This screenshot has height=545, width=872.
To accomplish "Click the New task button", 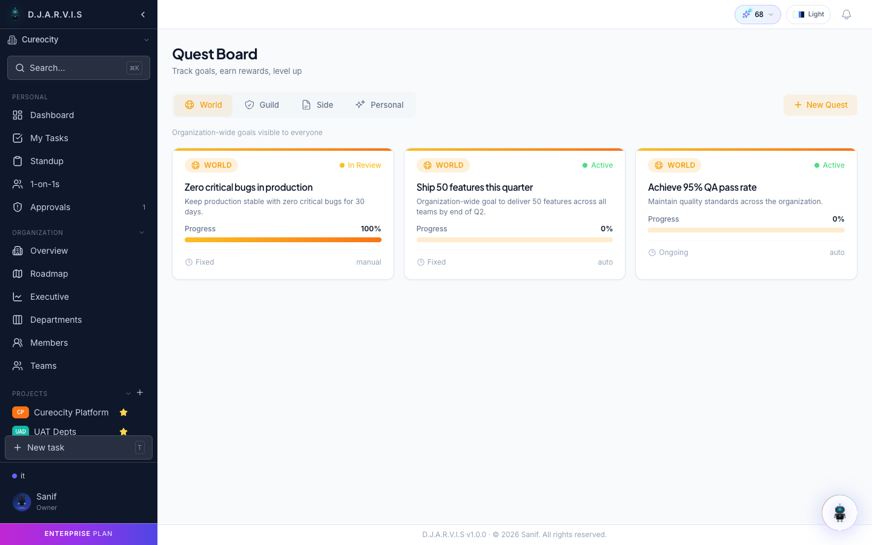I will pyautogui.click(x=79, y=448).
